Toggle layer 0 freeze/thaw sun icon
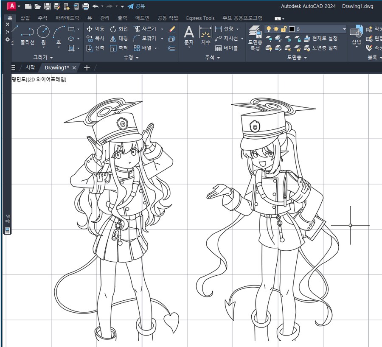Image resolution: width=382 pixels, height=347 pixels. point(276,29)
